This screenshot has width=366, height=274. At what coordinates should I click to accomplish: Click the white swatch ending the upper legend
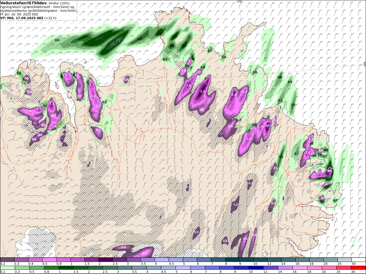359,259
